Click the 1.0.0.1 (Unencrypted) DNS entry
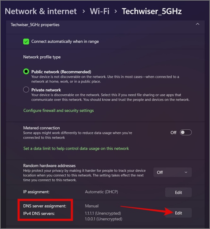 [103, 219]
